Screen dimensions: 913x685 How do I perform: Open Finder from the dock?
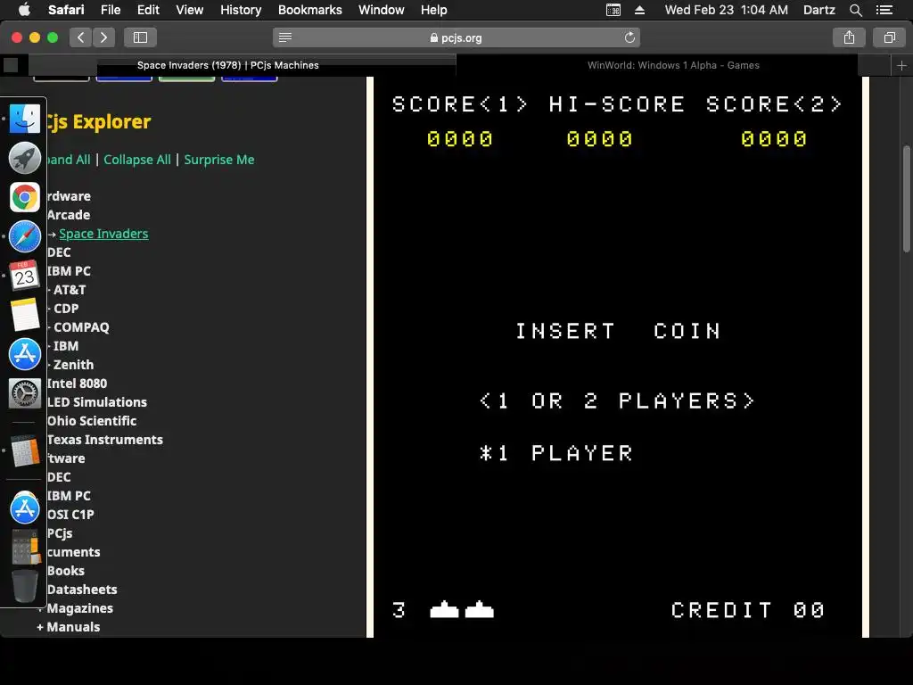click(24, 119)
